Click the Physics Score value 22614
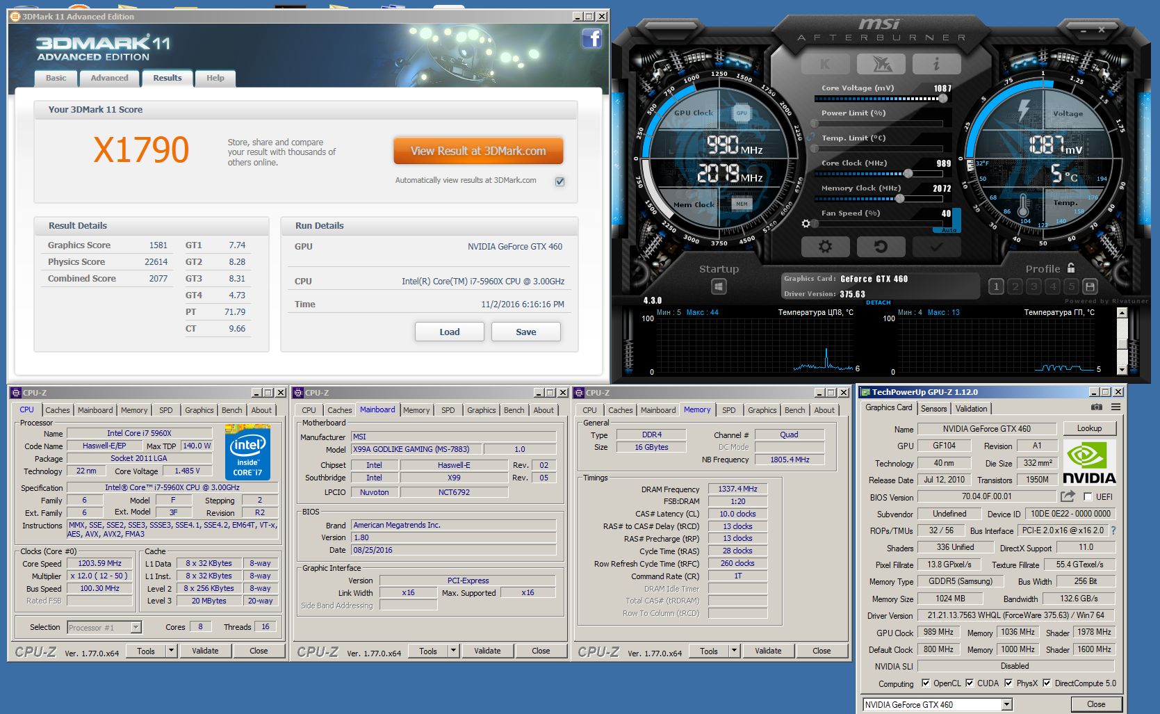 (156, 262)
